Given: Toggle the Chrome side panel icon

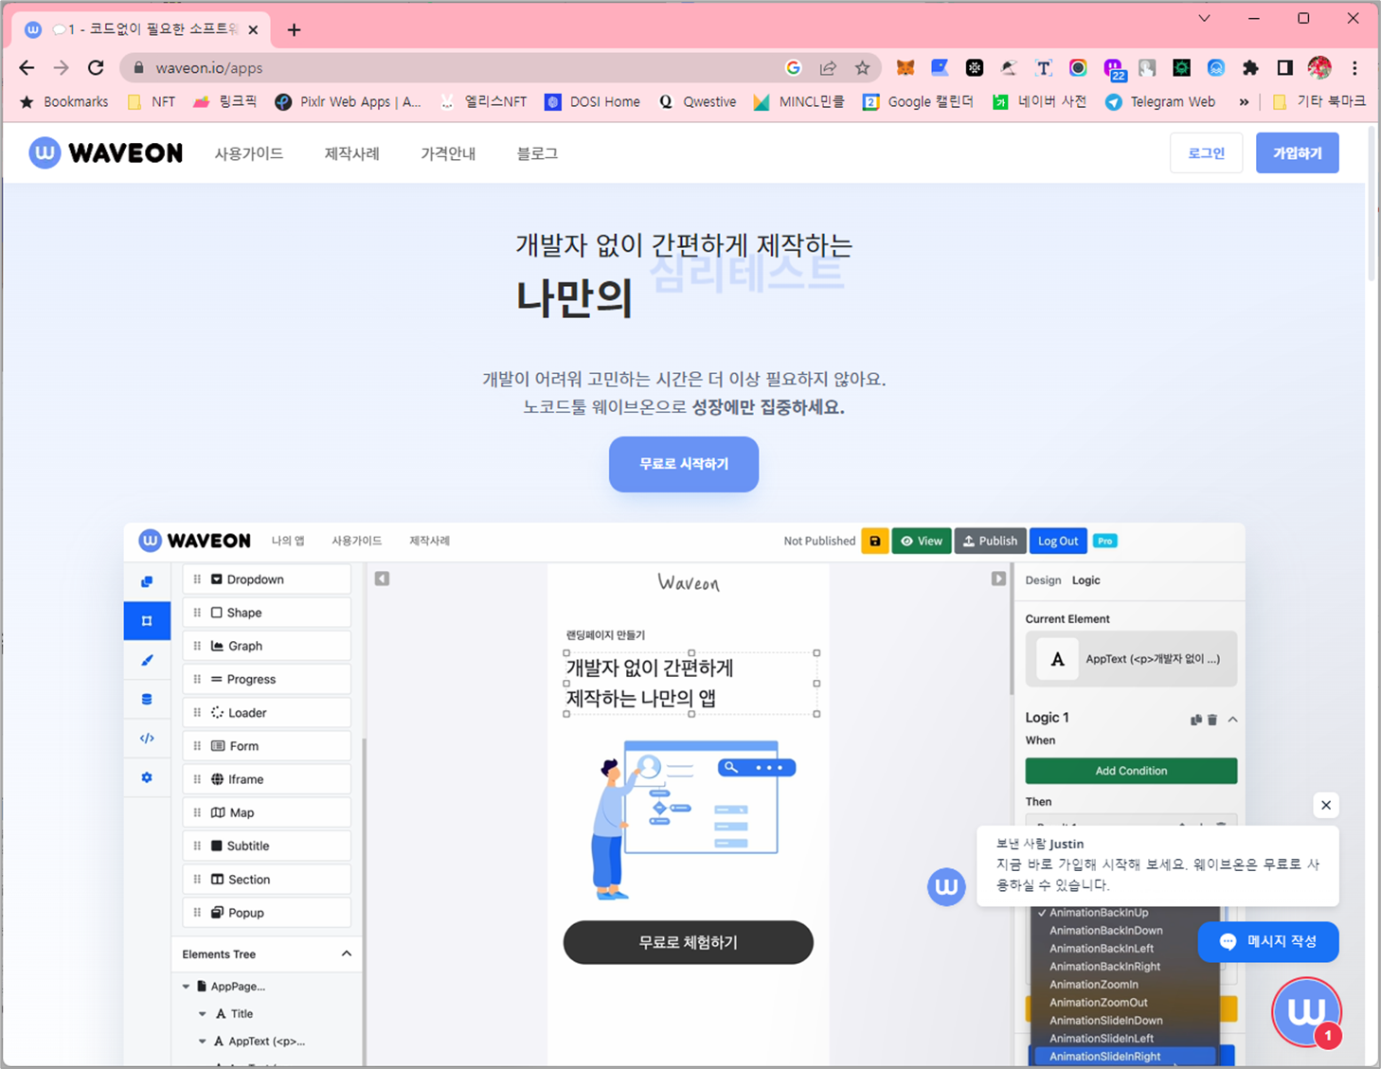Looking at the screenshot, I should pyautogui.click(x=1284, y=67).
